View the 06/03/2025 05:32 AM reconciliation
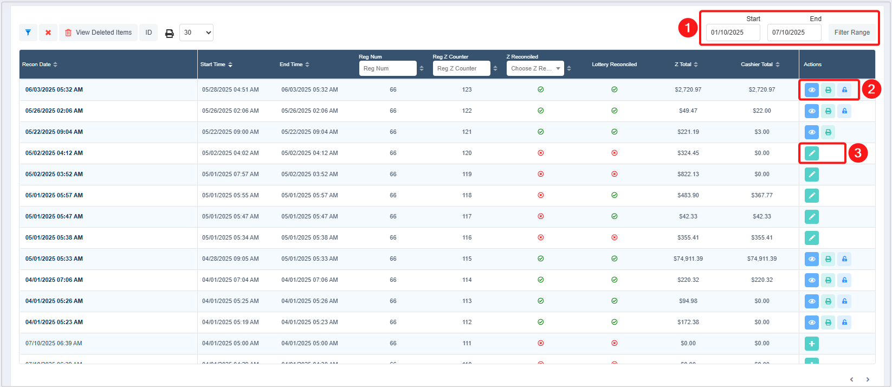892x387 pixels. point(811,90)
